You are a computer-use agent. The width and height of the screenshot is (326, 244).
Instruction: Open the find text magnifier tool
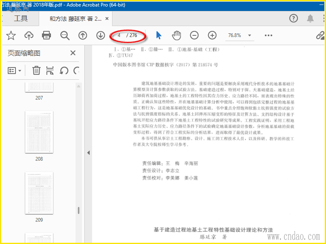point(65,35)
